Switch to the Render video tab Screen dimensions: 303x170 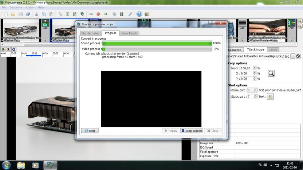[x=91, y=33]
